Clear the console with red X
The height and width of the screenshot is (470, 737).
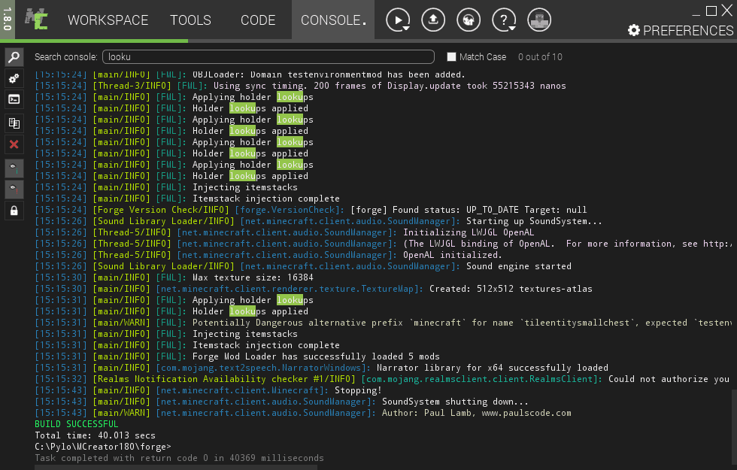coord(14,144)
